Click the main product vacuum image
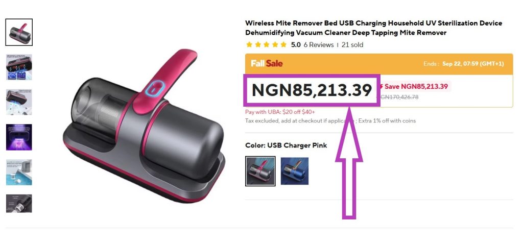 pyautogui.click(x=144, y=127)
